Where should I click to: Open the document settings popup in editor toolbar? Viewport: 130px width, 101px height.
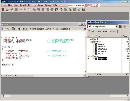[14, 29]
